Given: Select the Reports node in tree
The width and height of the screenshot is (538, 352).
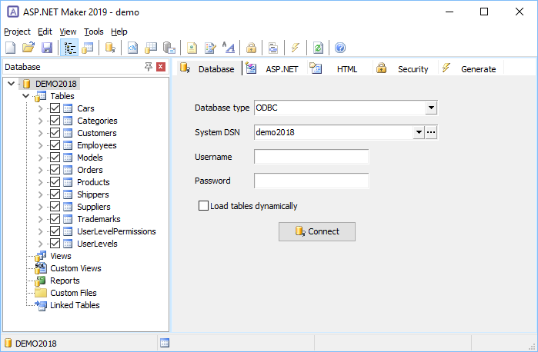Looking at the screenshot, I should click(x=65, y=281).
